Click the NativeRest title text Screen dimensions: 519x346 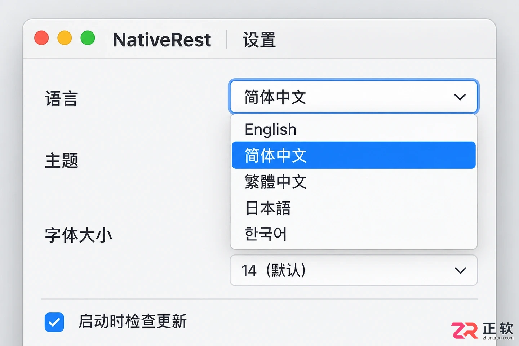click(x=162, y=40)
